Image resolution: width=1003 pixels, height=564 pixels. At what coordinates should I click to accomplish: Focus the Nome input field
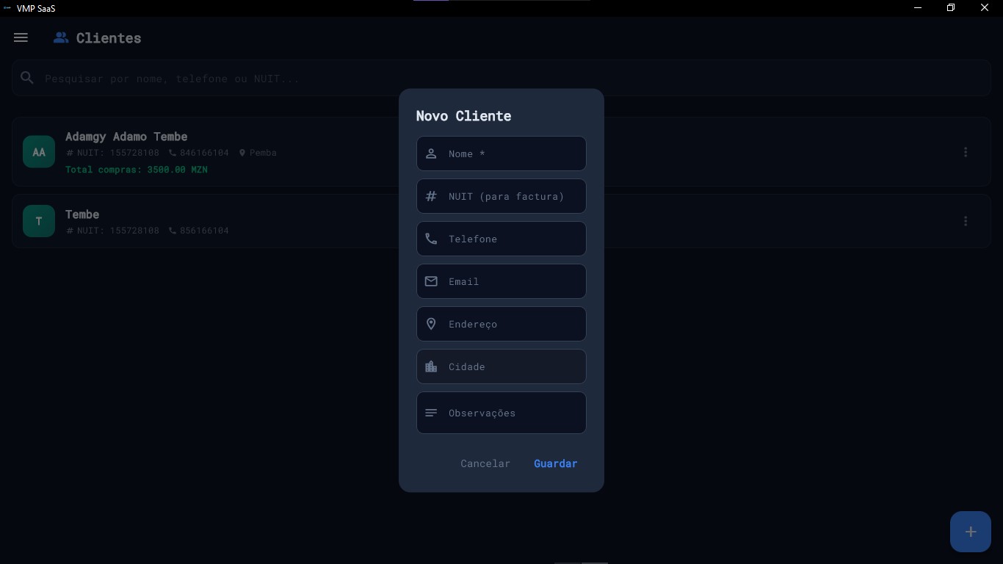point(501,153)
